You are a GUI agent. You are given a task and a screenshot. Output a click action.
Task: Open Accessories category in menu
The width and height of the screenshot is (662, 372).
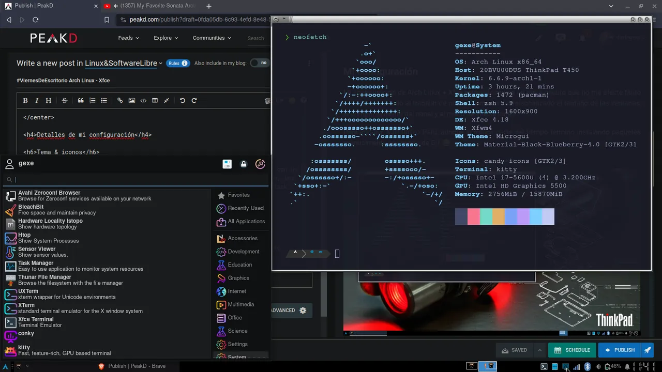coord(240,238)
